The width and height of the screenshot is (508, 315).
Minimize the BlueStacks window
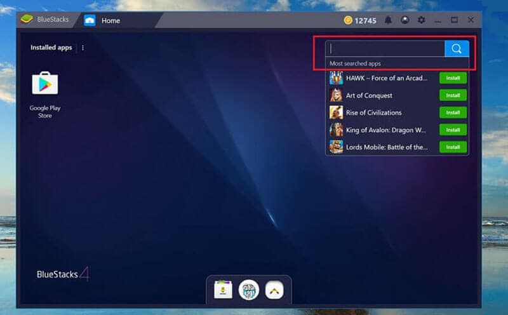point(438,20)
